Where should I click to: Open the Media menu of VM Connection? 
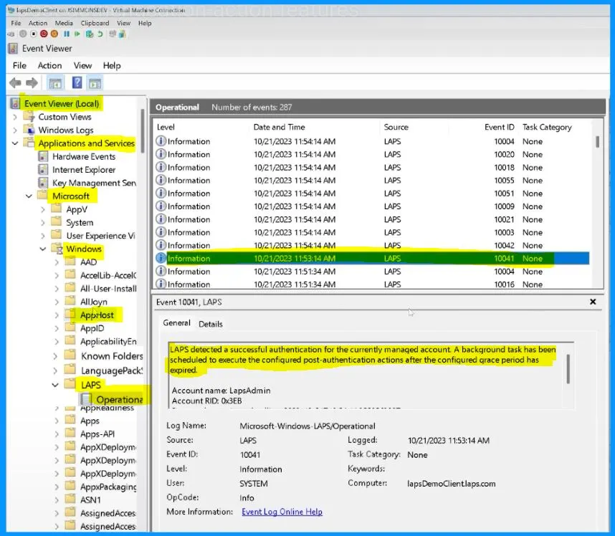pyautogui.click(x=64, y=23)
